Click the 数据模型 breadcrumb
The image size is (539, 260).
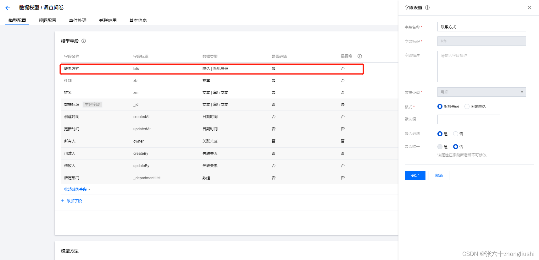29,8
